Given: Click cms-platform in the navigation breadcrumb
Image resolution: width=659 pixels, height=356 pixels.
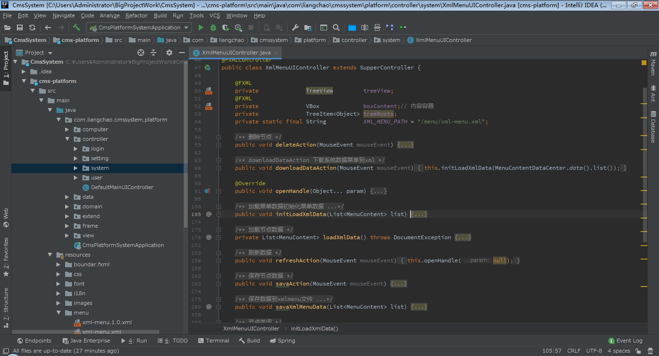Looking at the screenshot, I should pyautogui.click(x=80, y=40).
